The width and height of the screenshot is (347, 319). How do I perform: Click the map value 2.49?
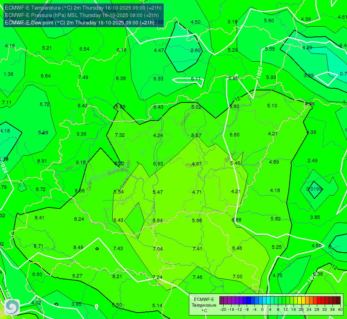313,161
